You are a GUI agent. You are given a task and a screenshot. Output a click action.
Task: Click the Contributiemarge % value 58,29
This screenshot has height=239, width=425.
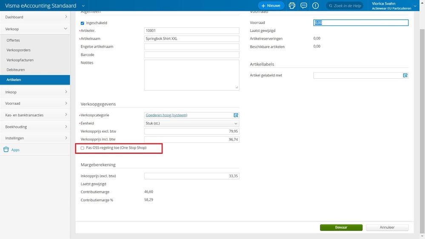tap(148, 200)
